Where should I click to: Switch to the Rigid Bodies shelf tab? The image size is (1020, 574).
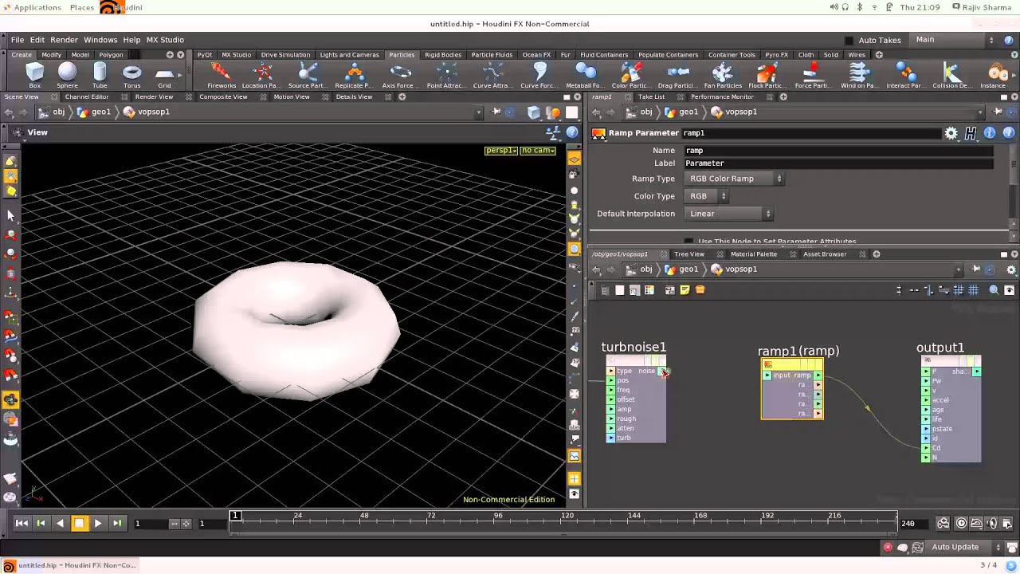point(443,55)
